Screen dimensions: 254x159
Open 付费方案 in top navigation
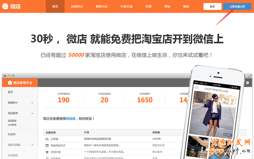click(x=126, y=6)
